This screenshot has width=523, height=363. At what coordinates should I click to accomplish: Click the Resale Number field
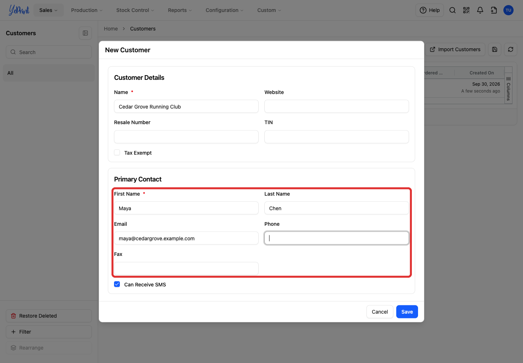tap(186, 137)
